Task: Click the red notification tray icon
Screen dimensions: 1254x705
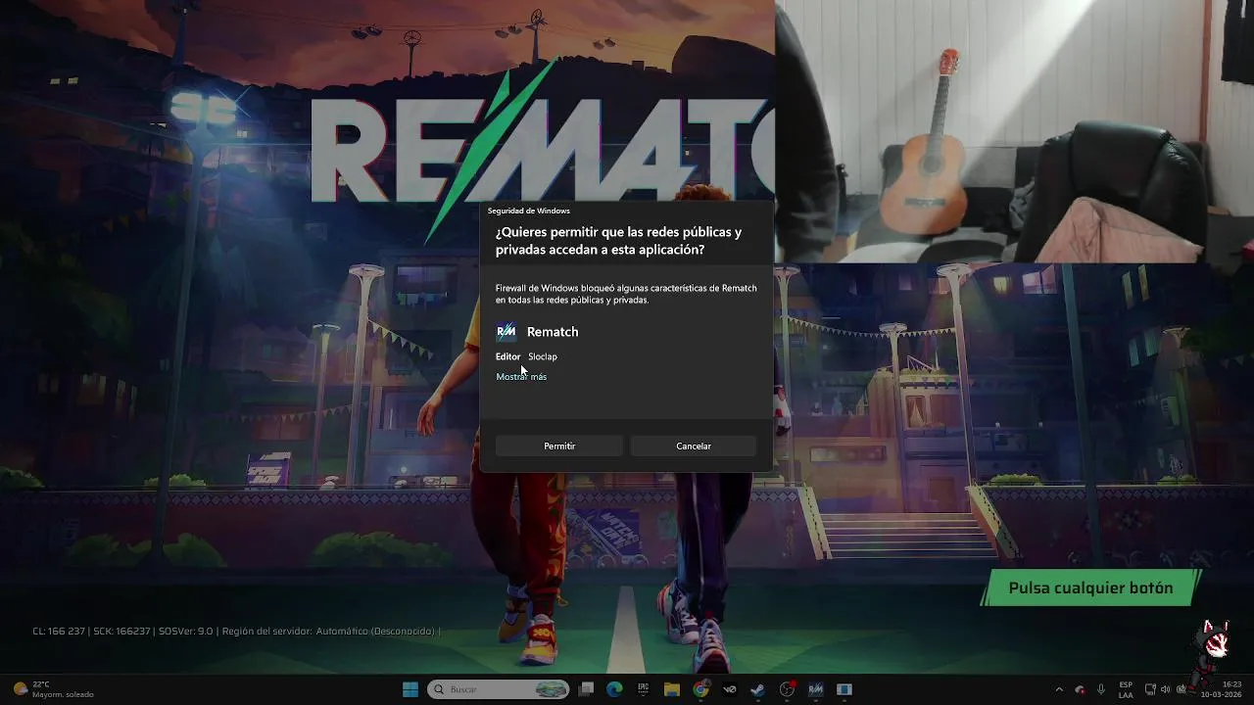Action: pyautogui.click(x=1080, y=689)
